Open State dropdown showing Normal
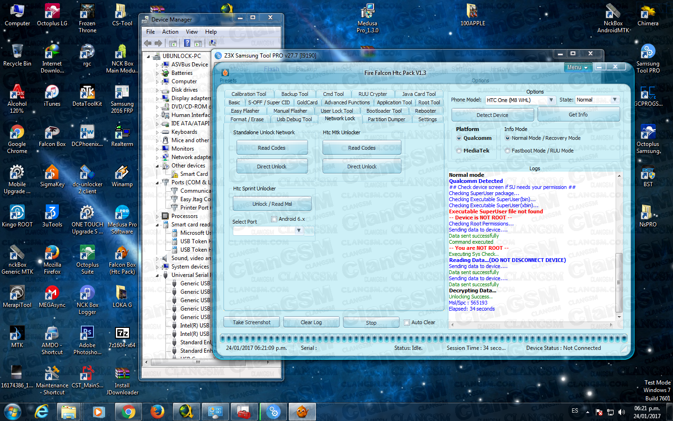Viewport: 673px width, 421px height. point(597,100)
